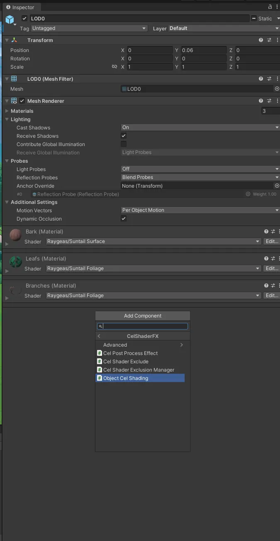Open Mesh Filter presets icon
Viewport: 280px width, 541px height.
pyautogui.click(x=269, y=79)
